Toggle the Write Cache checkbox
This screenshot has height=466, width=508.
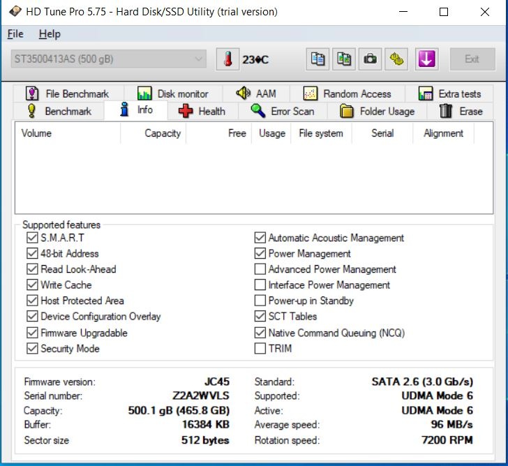(x=32, y=285)
